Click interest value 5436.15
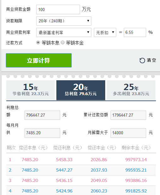 click(64, 180)
